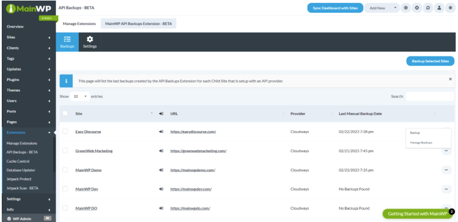The image size is (458, 222).
Task: Open the lifebuoy help icon in header
Action: point(417,8)
